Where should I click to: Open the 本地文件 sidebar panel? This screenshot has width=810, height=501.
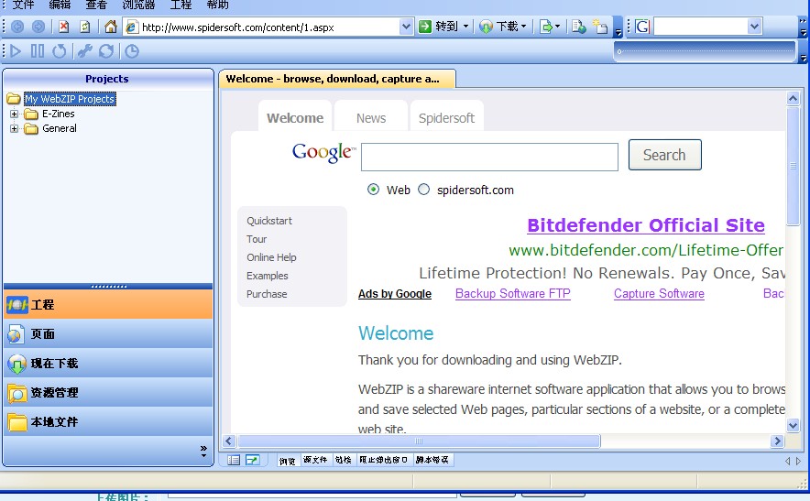coord(108,422)
